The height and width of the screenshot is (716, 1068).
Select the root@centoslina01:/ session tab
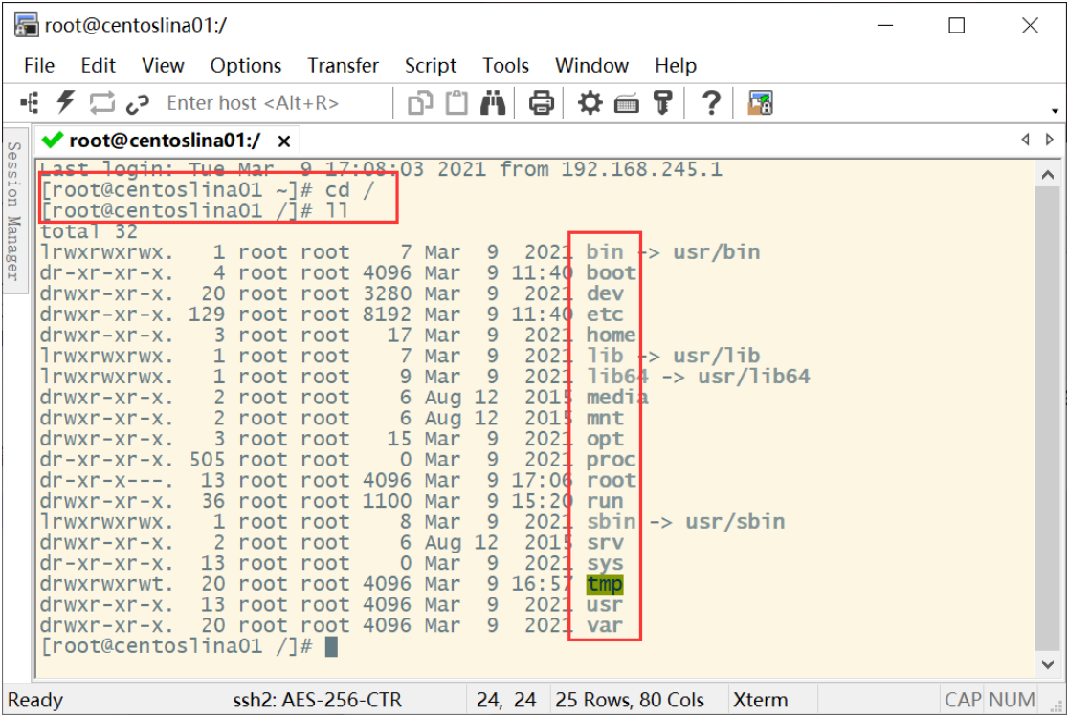click(165, 141)
